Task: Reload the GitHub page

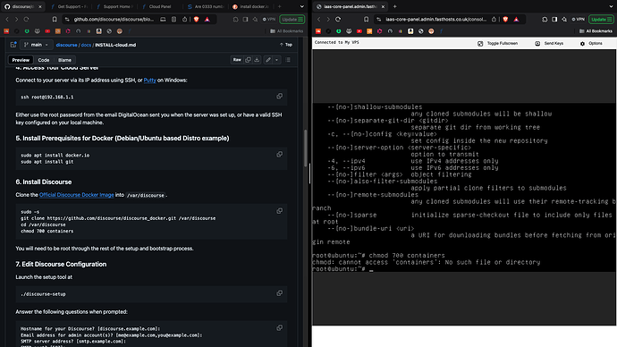Action: [26, 20]
